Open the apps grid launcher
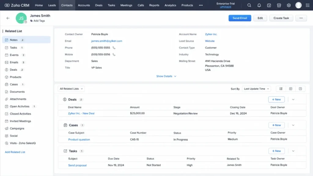Viewport: 313px width, 176px height. [x=307, y=5]
